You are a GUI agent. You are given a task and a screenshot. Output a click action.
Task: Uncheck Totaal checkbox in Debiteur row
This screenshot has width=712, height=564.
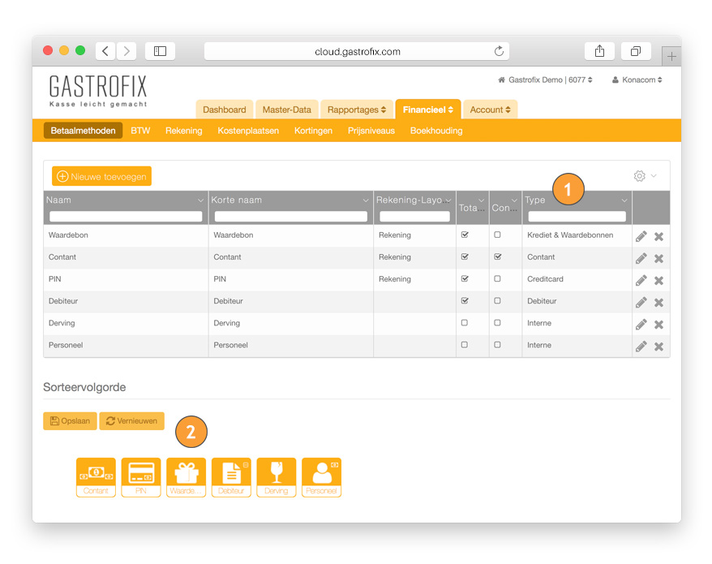[465, 301]
